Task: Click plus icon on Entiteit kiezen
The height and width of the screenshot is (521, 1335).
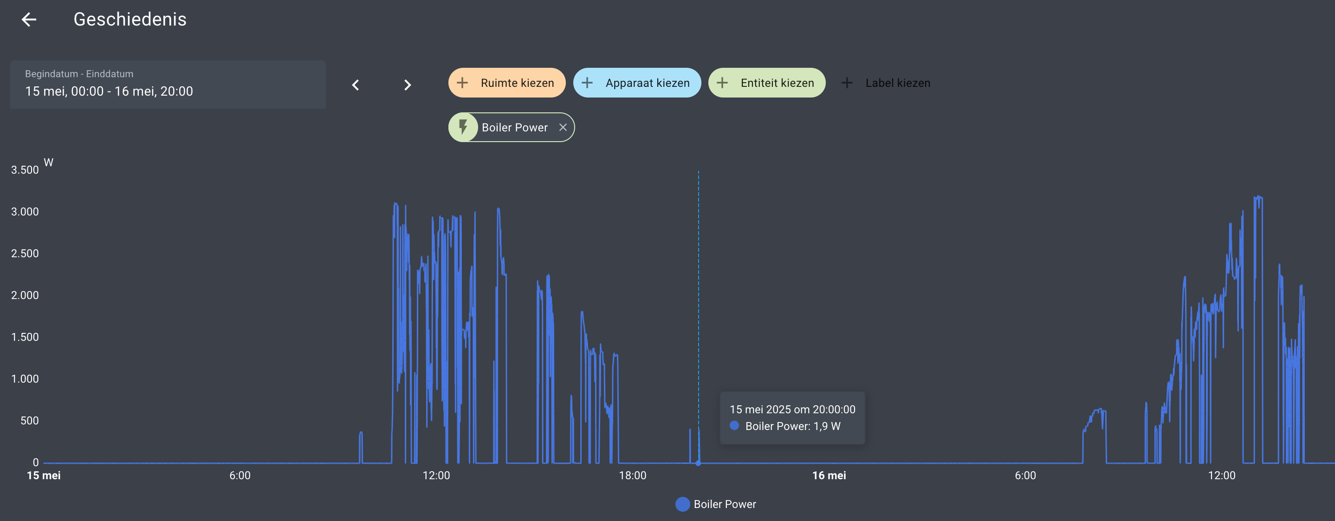Action: [722, 83]
